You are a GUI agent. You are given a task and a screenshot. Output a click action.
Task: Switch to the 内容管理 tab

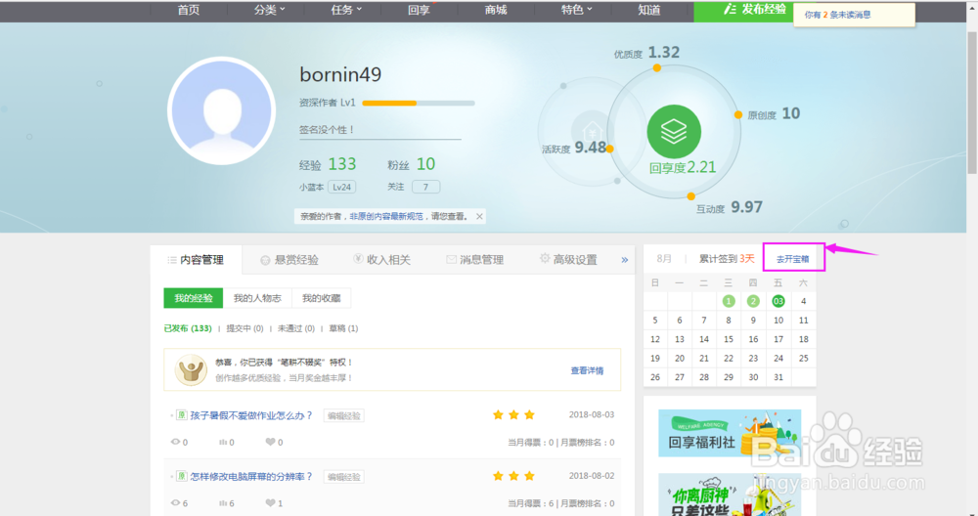coord(196,260)
